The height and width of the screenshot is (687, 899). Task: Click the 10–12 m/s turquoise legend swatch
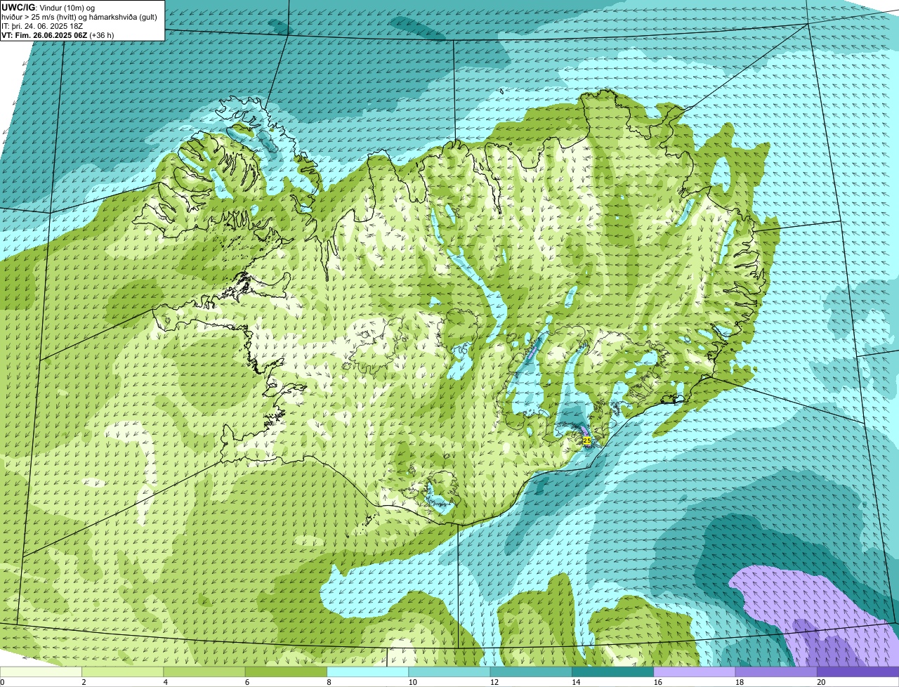point(449,672)
